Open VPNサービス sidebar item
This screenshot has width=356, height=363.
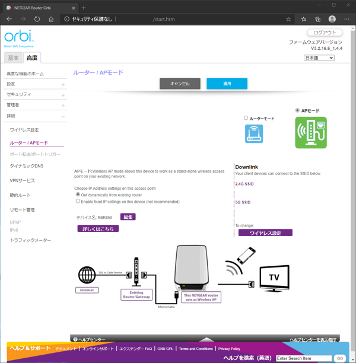pos(22,180)
